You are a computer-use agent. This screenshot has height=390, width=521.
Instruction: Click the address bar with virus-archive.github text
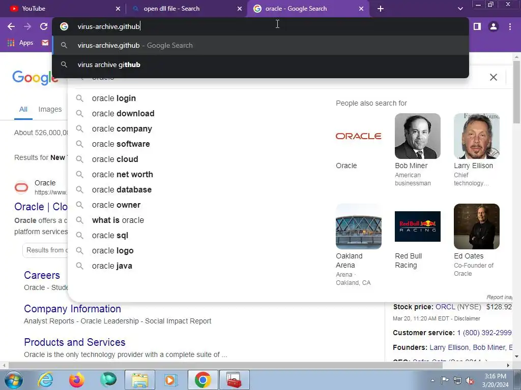260,26
